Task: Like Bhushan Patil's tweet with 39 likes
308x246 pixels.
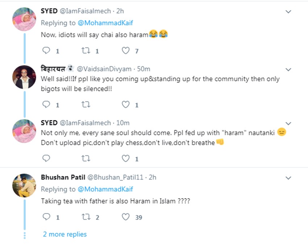Action: pyautogui.click(x=125, y=217)
